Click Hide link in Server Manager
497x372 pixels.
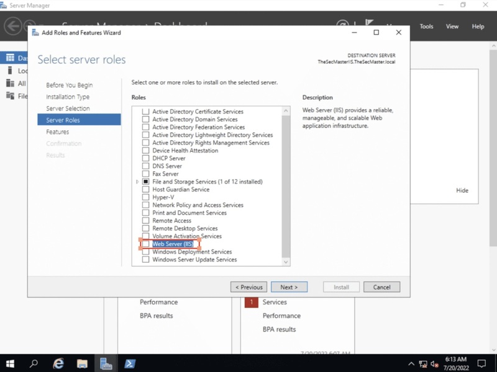462,190
